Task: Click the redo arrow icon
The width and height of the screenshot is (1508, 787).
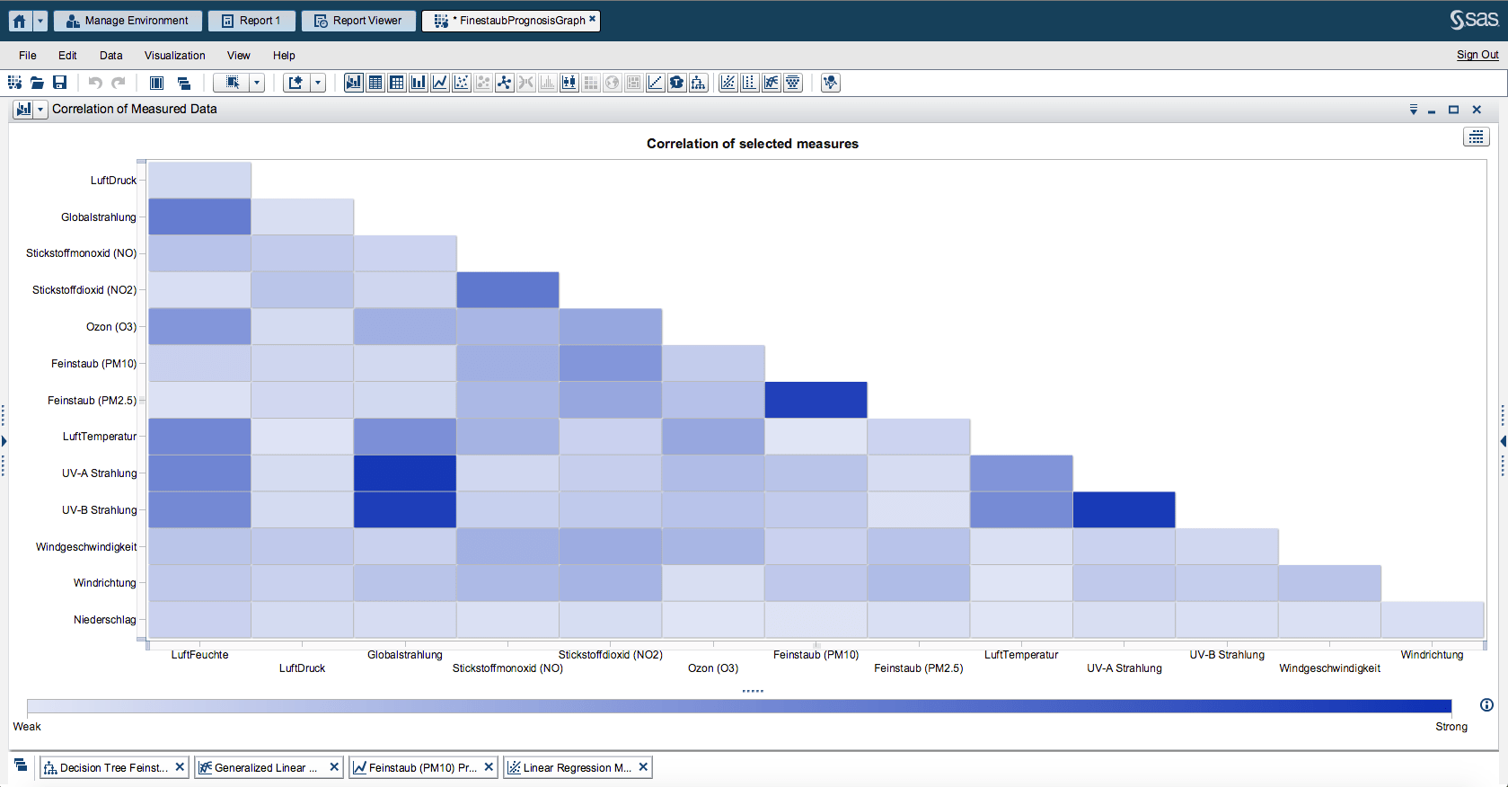Action: click(x=118, y=83)
